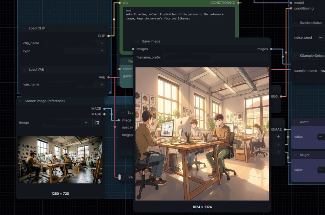The image size is (325, 215).
Task: Click the generated anime output image
Action: coord(202,134)
